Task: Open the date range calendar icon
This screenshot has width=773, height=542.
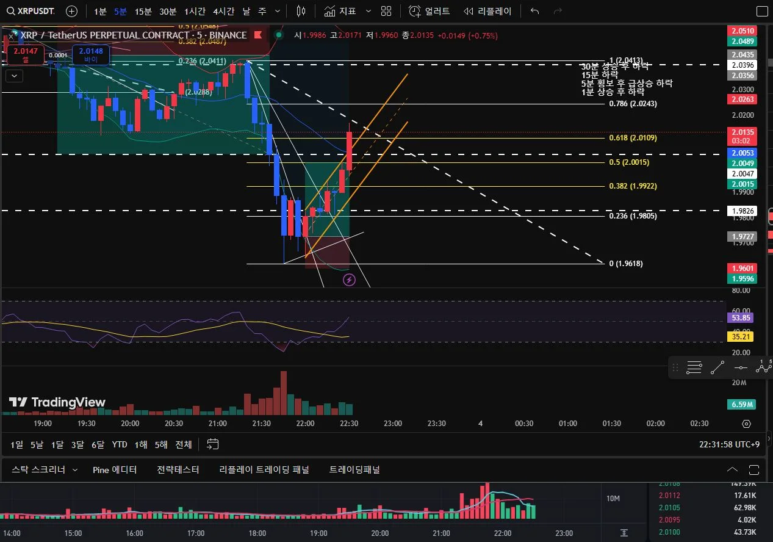Action: 212,444
